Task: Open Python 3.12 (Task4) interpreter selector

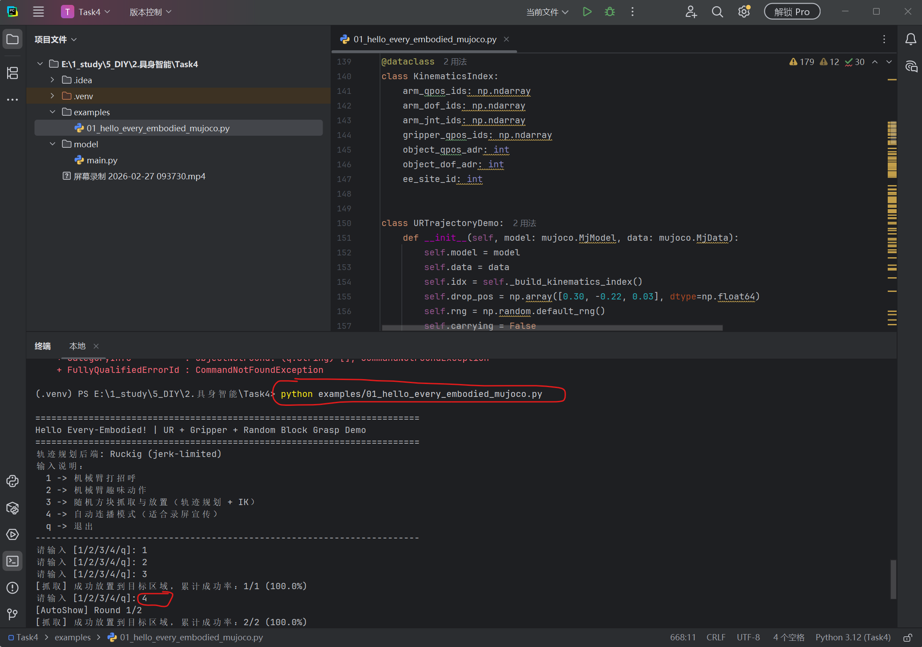Action: pyautogui.click(x=853, y=638)
